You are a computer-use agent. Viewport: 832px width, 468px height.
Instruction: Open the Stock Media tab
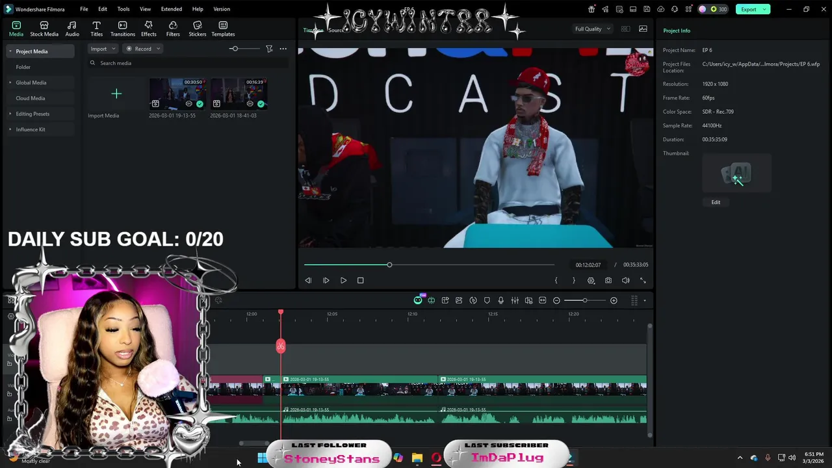pos(44,29)
